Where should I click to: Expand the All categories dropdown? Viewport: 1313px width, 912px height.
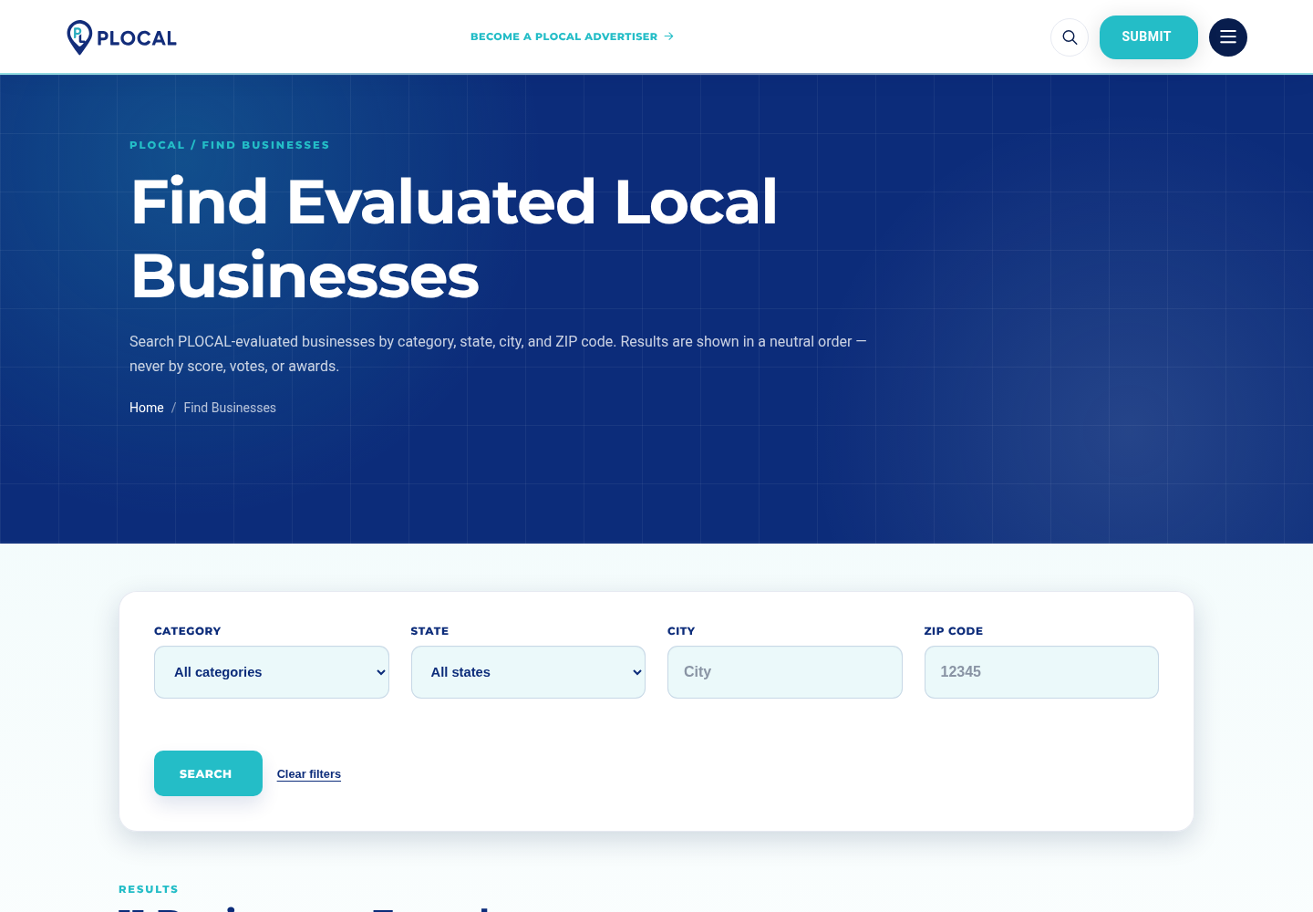[x=272, y=672]
